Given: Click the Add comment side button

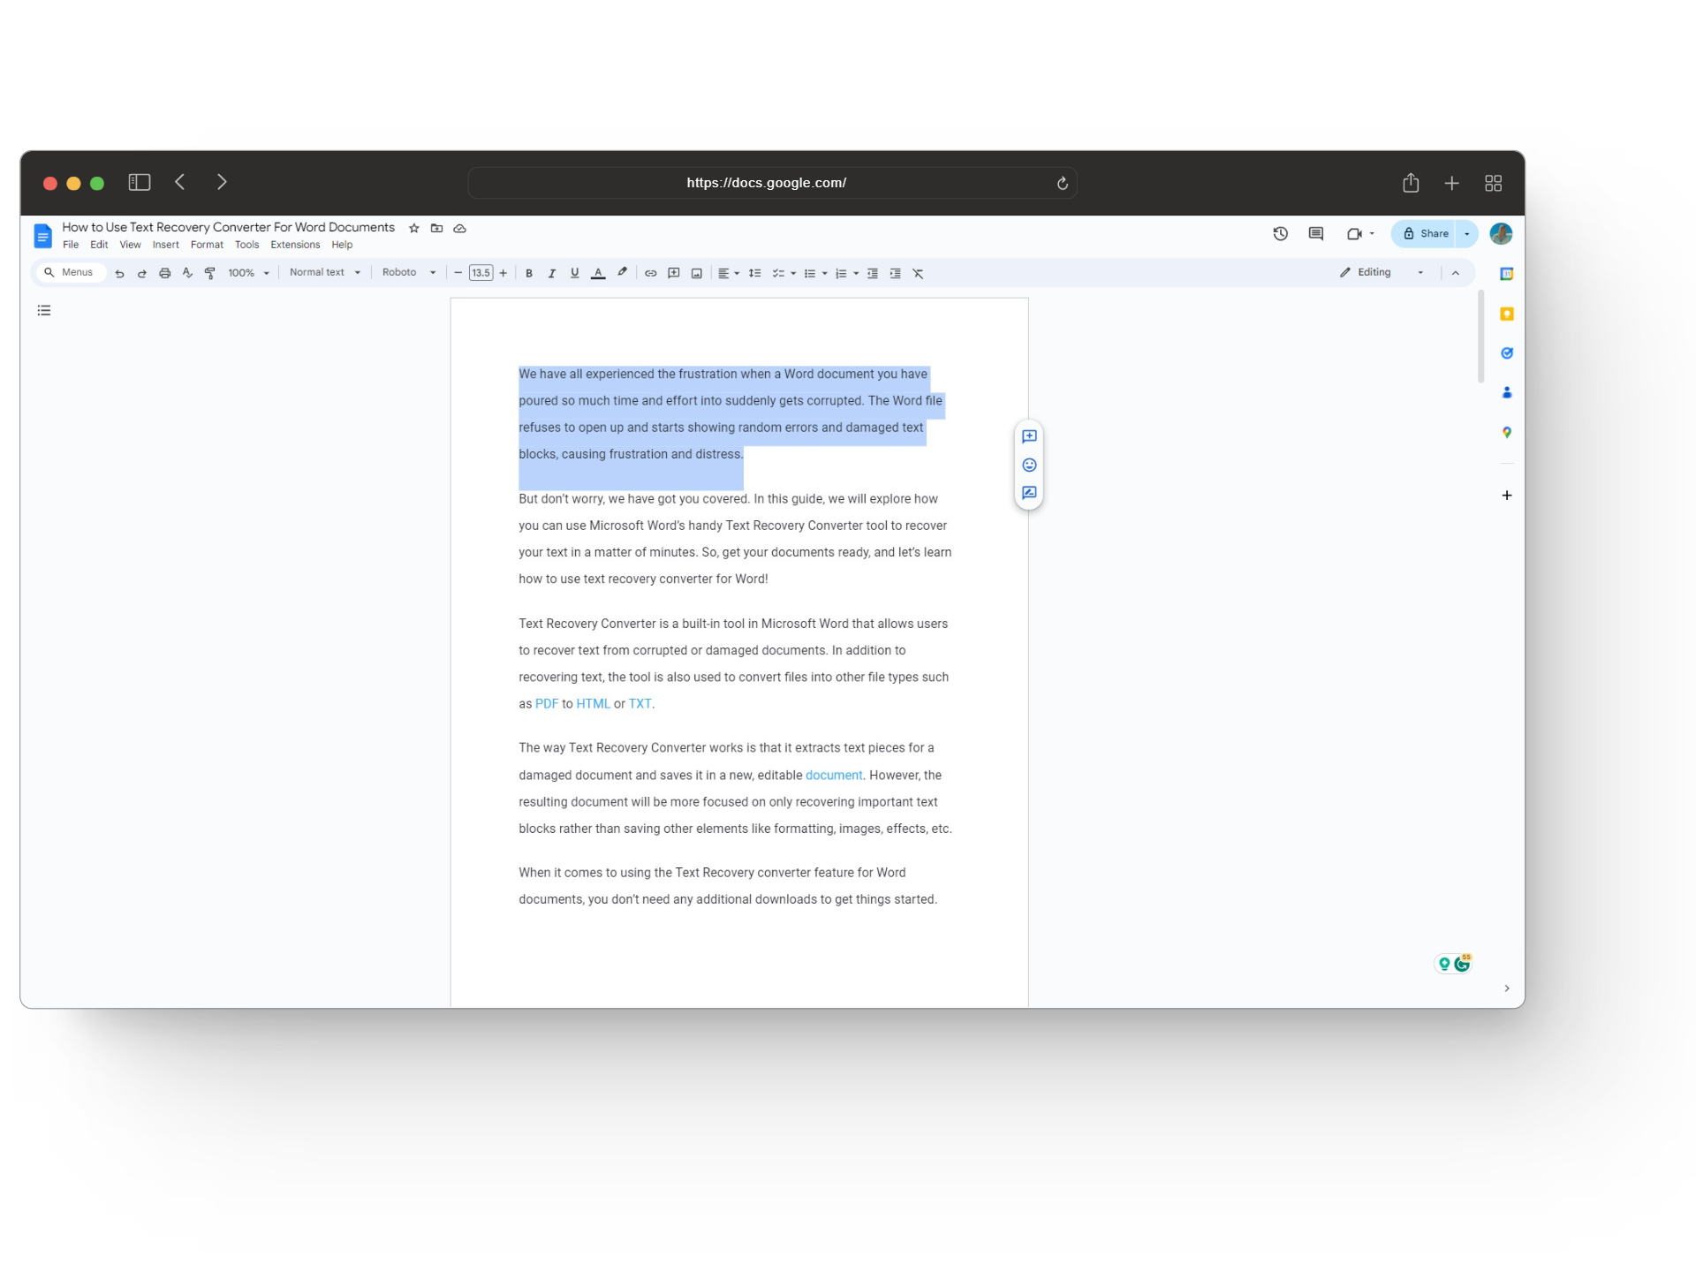Looking at the screenshot, I should coord(1029,436).
